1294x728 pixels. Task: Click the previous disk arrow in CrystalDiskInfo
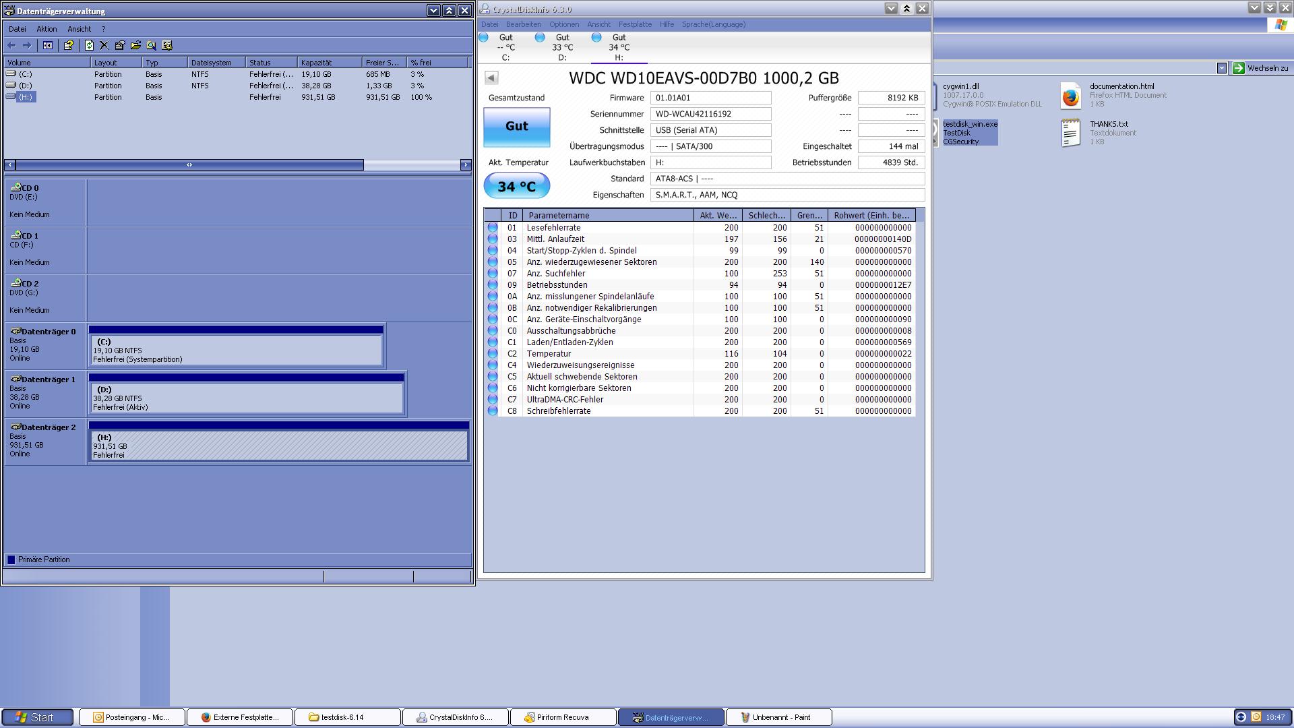(x=491, y=78)
